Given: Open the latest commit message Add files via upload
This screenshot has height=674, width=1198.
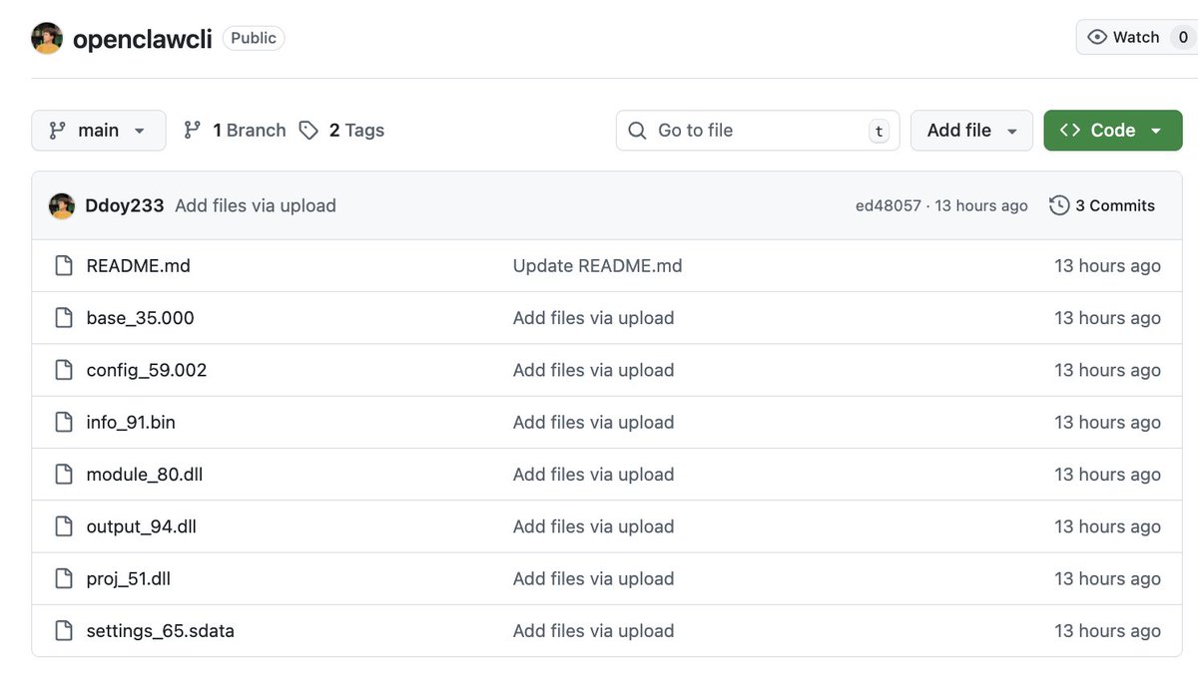Looking at the screenshot, I should pos(256,205).
